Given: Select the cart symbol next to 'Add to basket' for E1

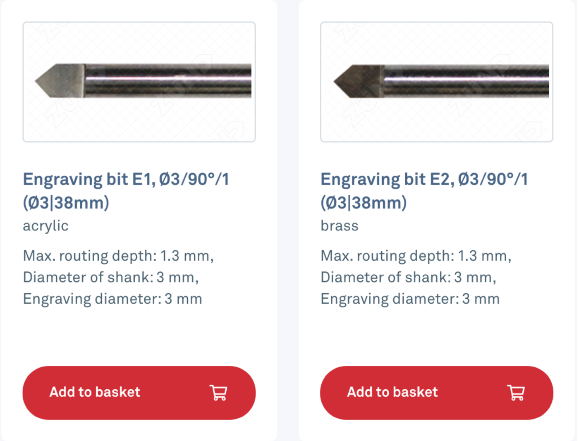Looking at the screenshot, I should coord(219,393).
